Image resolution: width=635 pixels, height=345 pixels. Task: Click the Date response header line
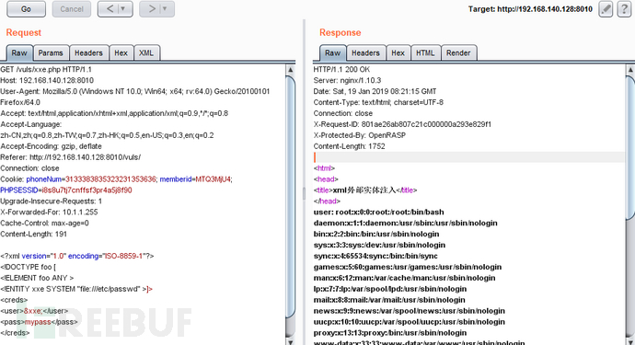click(375, 91)
